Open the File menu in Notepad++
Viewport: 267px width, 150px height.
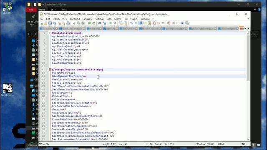[x=42, y=19]
